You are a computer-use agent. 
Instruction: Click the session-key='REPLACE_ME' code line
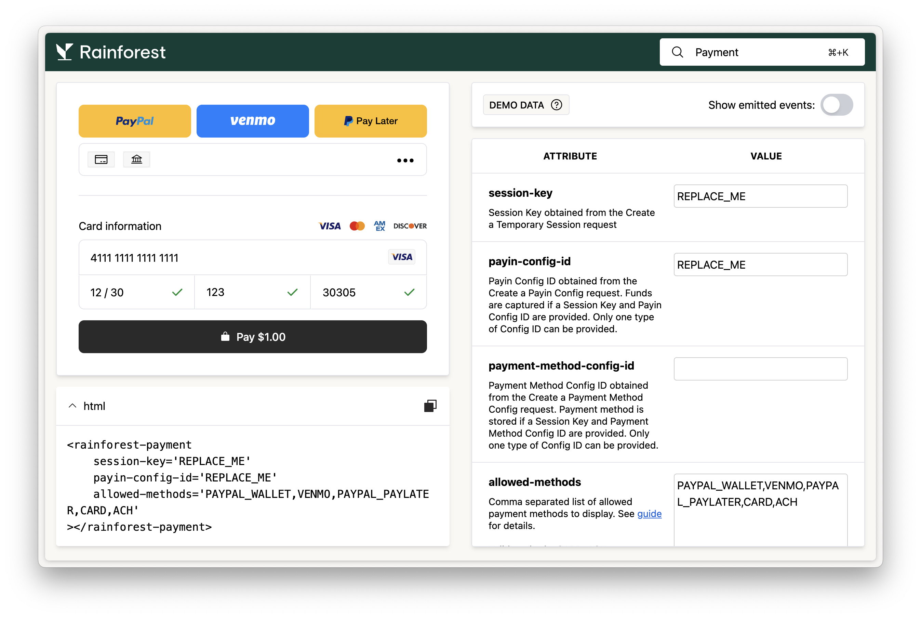pos(172,461)
